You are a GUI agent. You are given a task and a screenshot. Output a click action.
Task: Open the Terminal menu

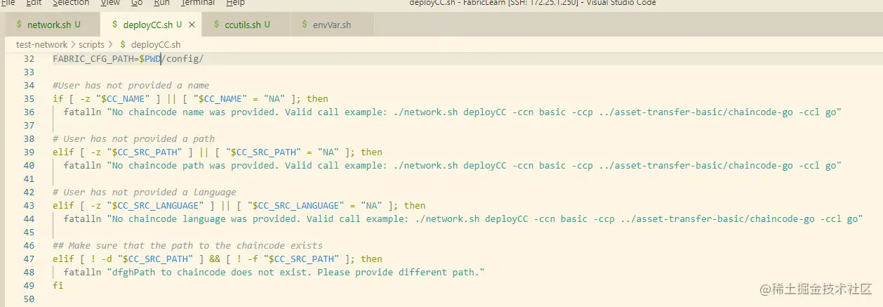[x=198, y=3]
